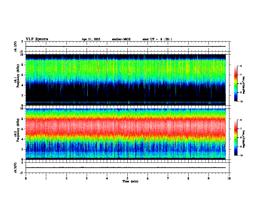Viewport: 258px width, 200px height.
Task: Click time axis tick label "8"
Action: pos(188,178)
